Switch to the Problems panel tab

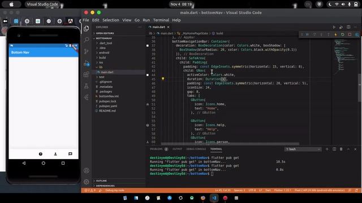click(x=159, y=149)
